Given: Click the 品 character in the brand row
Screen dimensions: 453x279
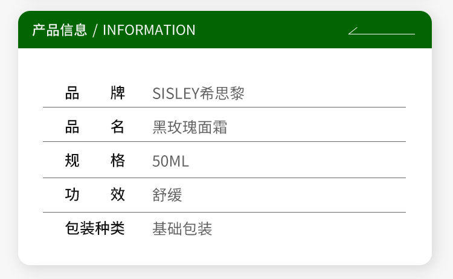Looking at the screenshot, I should (72, 93).
